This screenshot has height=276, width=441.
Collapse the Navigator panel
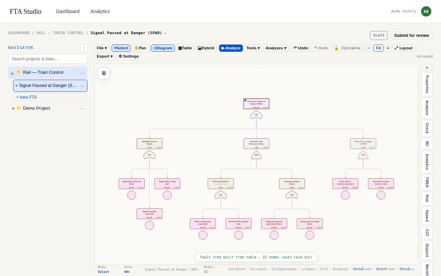pyautogui.click(x=84, y=48)
